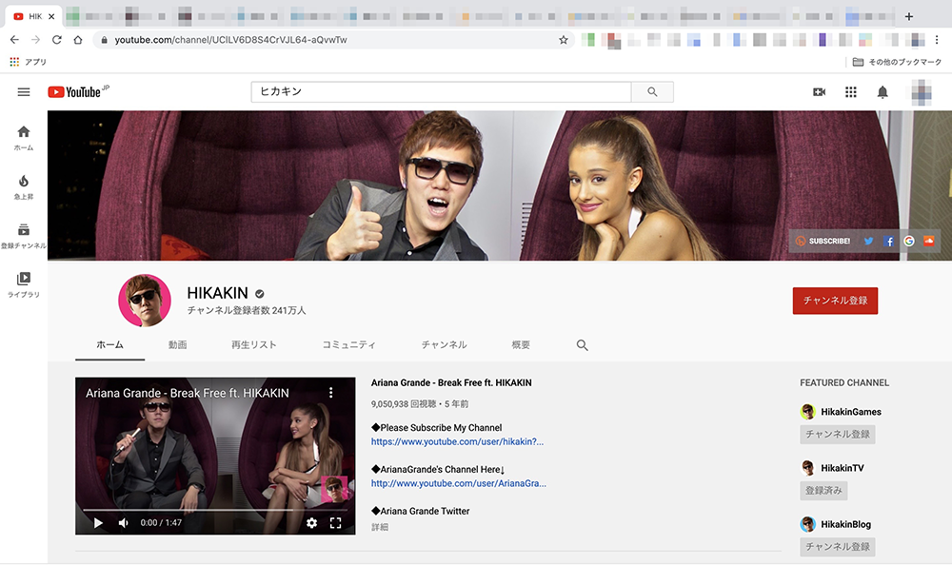Open the Chrome three-dot menu

(937, 39)
